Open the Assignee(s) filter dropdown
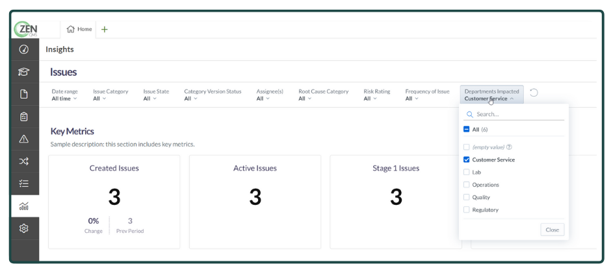Screen dimensions: 611x275 coord(270,95)
